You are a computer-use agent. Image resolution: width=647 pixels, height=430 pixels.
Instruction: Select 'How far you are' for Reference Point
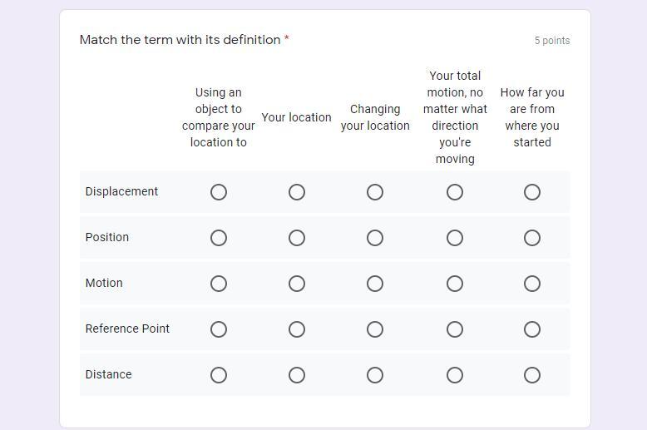(532, 329)
